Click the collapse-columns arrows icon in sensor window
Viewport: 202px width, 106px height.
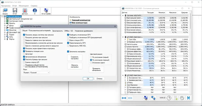[130, 98]
